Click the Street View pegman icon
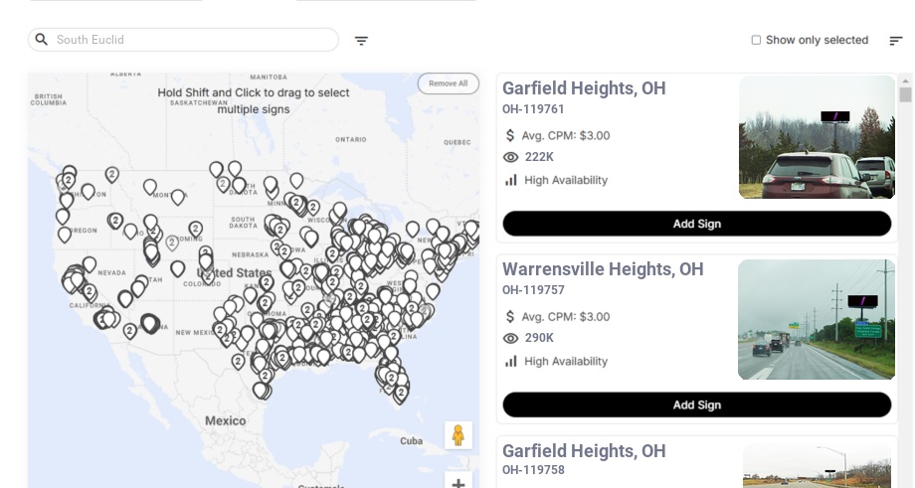This screenshot has width=915, height=488. point(457,435)
